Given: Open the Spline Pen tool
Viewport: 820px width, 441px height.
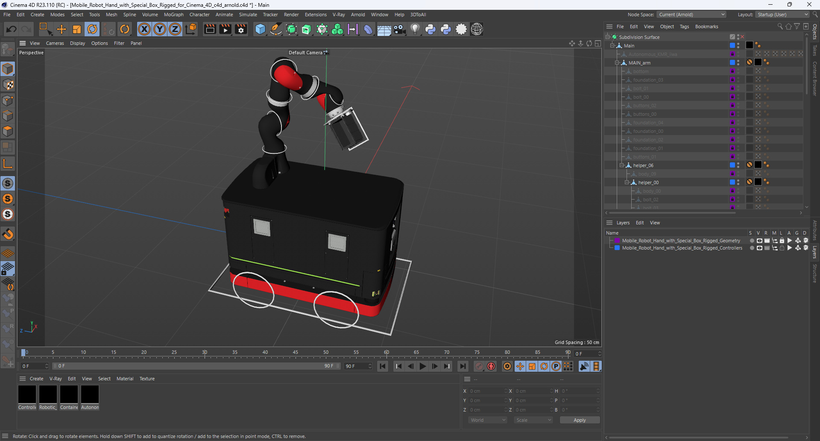Looking at the screenshot, I should point(276,29).
